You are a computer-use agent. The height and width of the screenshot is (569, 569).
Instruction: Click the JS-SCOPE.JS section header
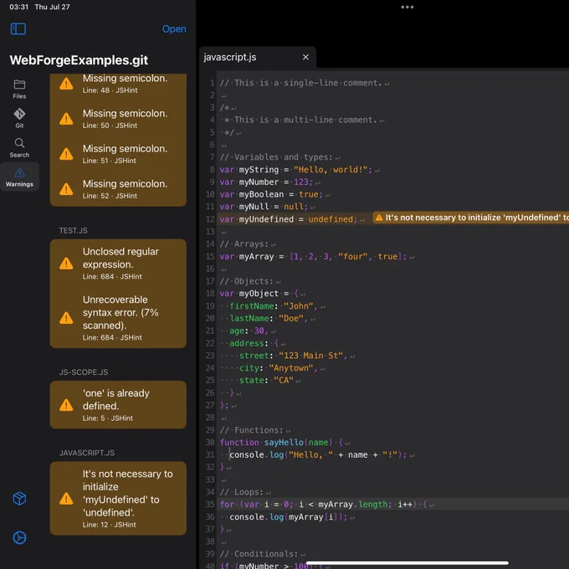(84, 372)
